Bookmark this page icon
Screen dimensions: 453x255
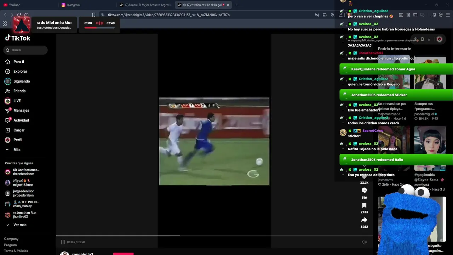pos(93,15)
